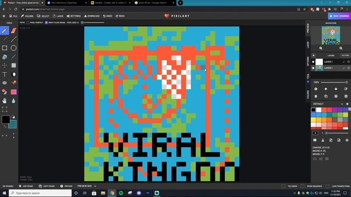Switch to My Collections OpenSea tab
The height and width of the screenshot is (197, 351).
tap(66, 3)
